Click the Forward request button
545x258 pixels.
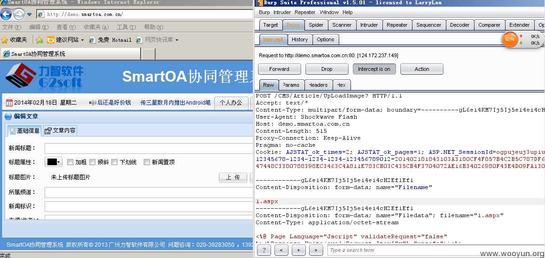(279, 69)
